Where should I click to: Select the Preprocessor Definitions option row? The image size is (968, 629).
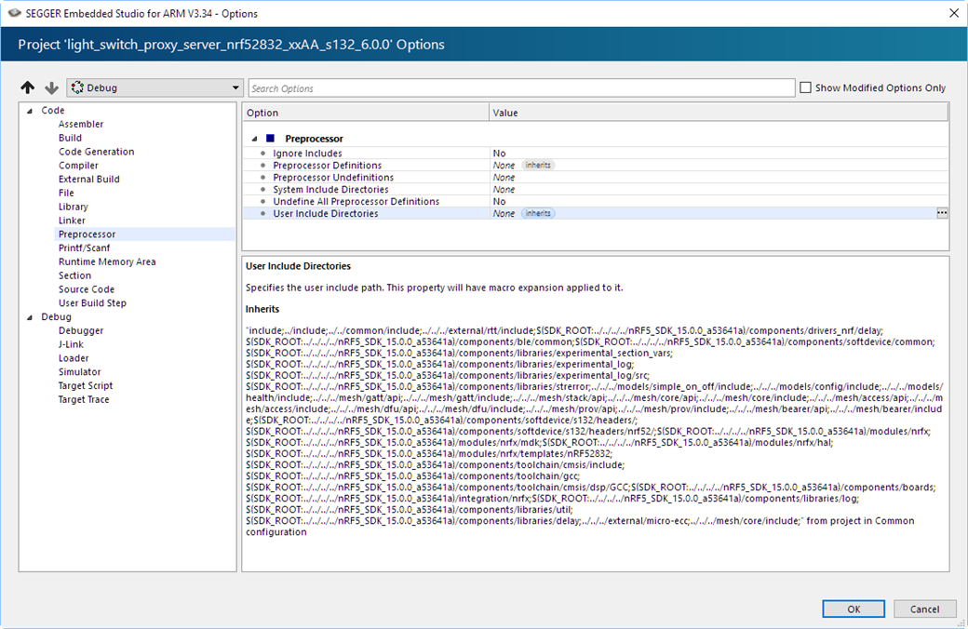click(x=595, y=166)
